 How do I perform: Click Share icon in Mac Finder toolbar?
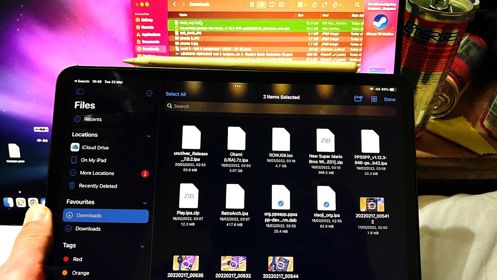pos(314,5)
